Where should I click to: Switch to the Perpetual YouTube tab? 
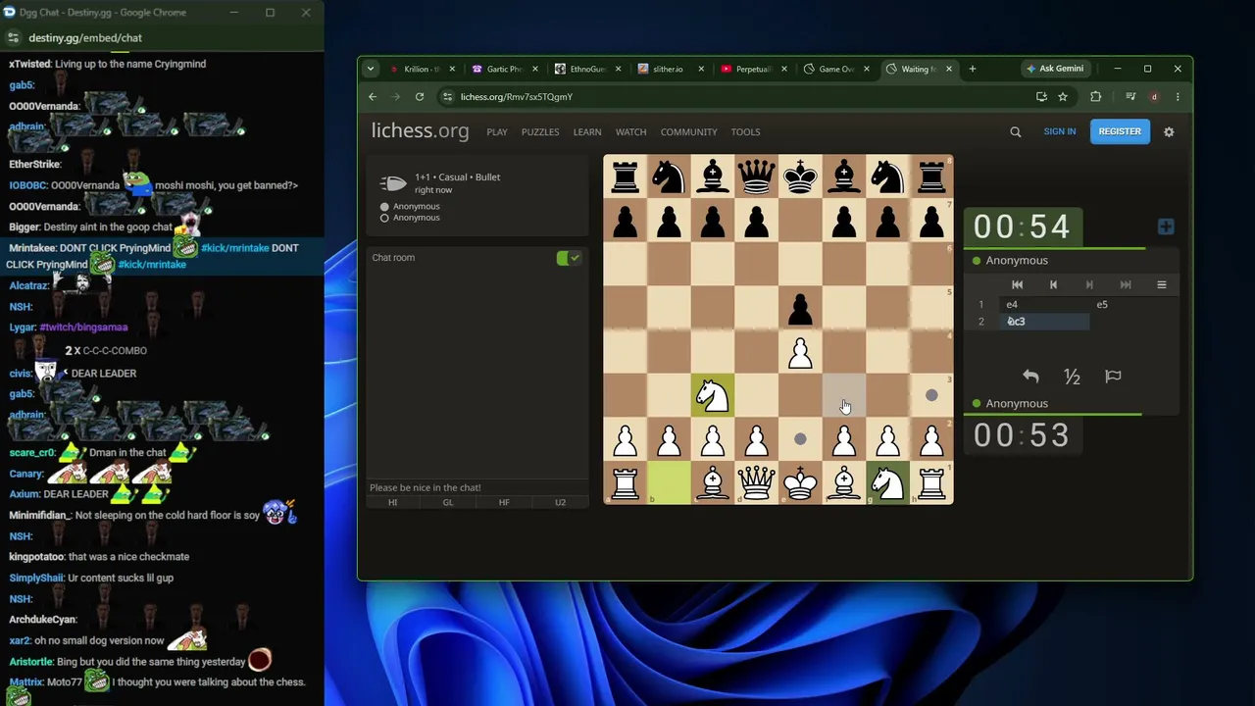tap(752, 69)
